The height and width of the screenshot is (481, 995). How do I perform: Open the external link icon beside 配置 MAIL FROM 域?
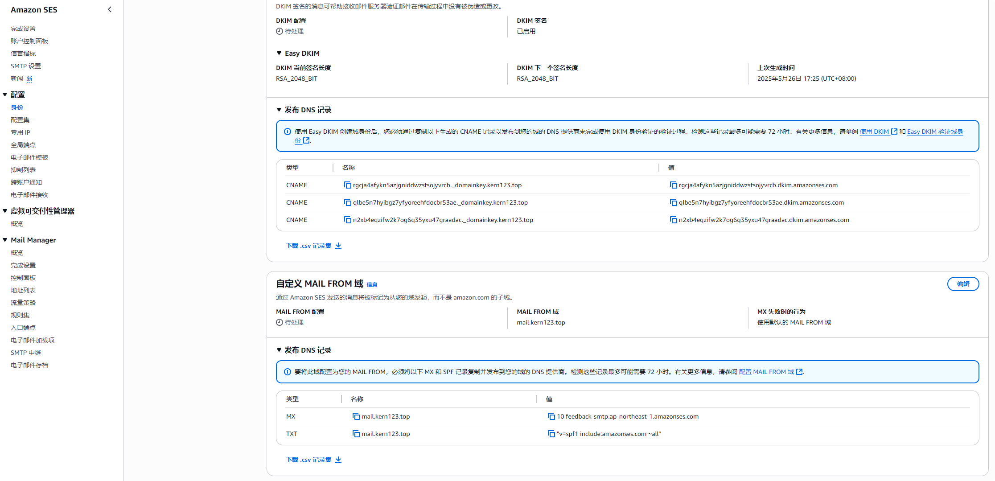(799, 372)
